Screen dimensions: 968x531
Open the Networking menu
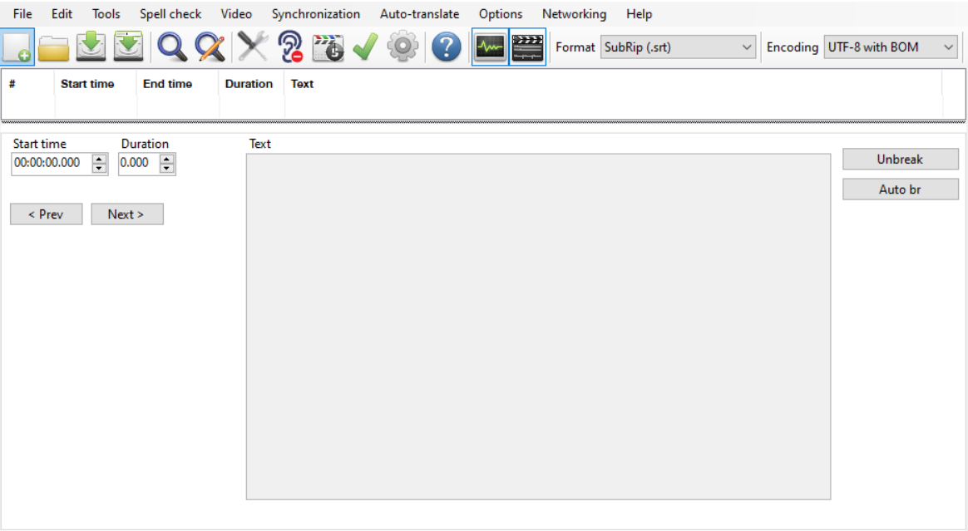[x=574, y=13]
